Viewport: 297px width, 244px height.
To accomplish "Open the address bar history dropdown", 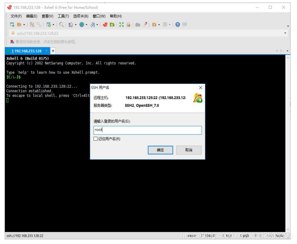I will 285,33.
